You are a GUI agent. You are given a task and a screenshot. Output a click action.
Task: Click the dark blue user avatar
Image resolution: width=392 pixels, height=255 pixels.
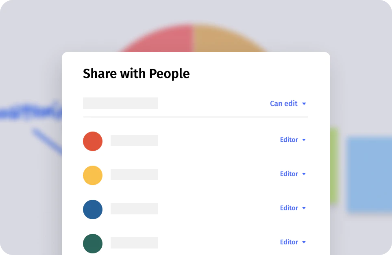tap(93, 210)
